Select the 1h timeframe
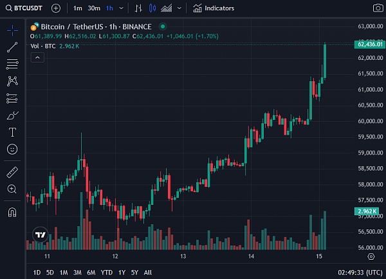The height and width of the screenshot is (279, 386). point(109,8)
